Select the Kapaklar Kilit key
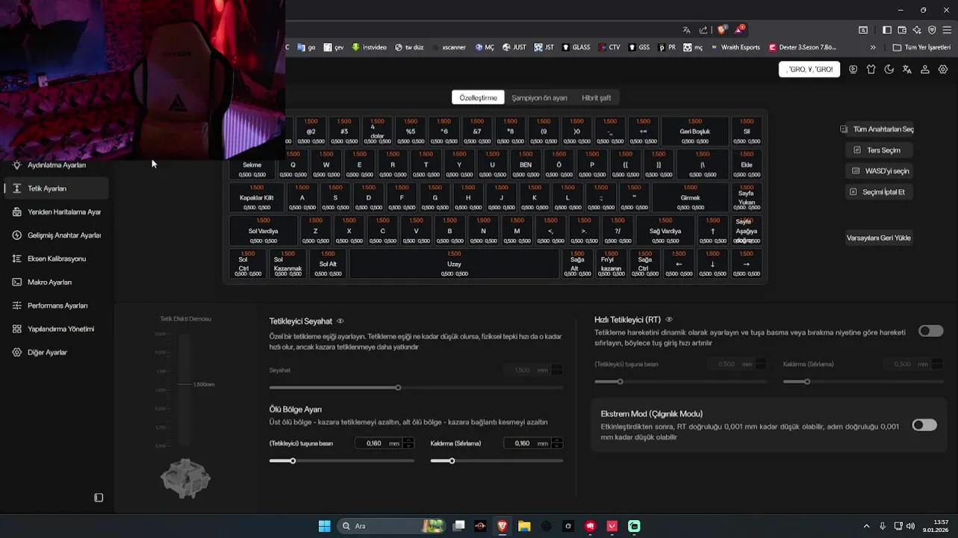Viewport: 958px width, 538px height. [x=256, y=197]
